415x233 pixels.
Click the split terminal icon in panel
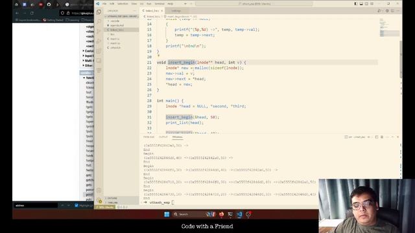[377, 137]
